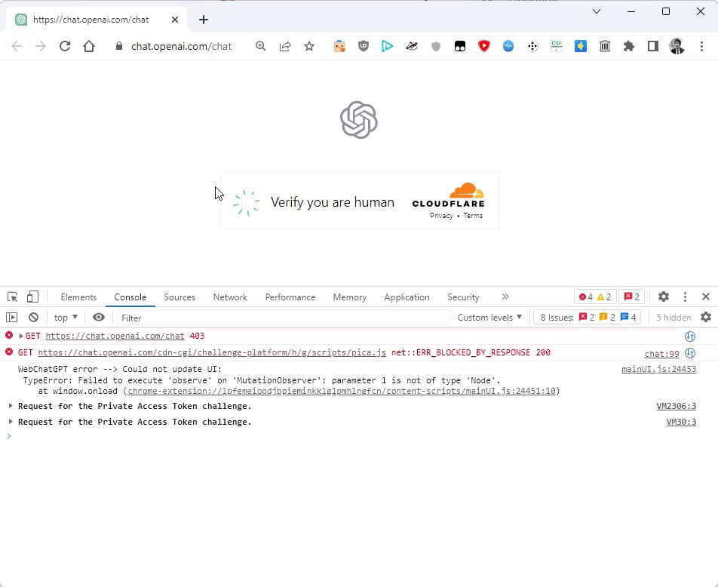The height and width of the screenshot is (587, 718).
Task: Open the 8 Issues summary
Action: point(588,317)
